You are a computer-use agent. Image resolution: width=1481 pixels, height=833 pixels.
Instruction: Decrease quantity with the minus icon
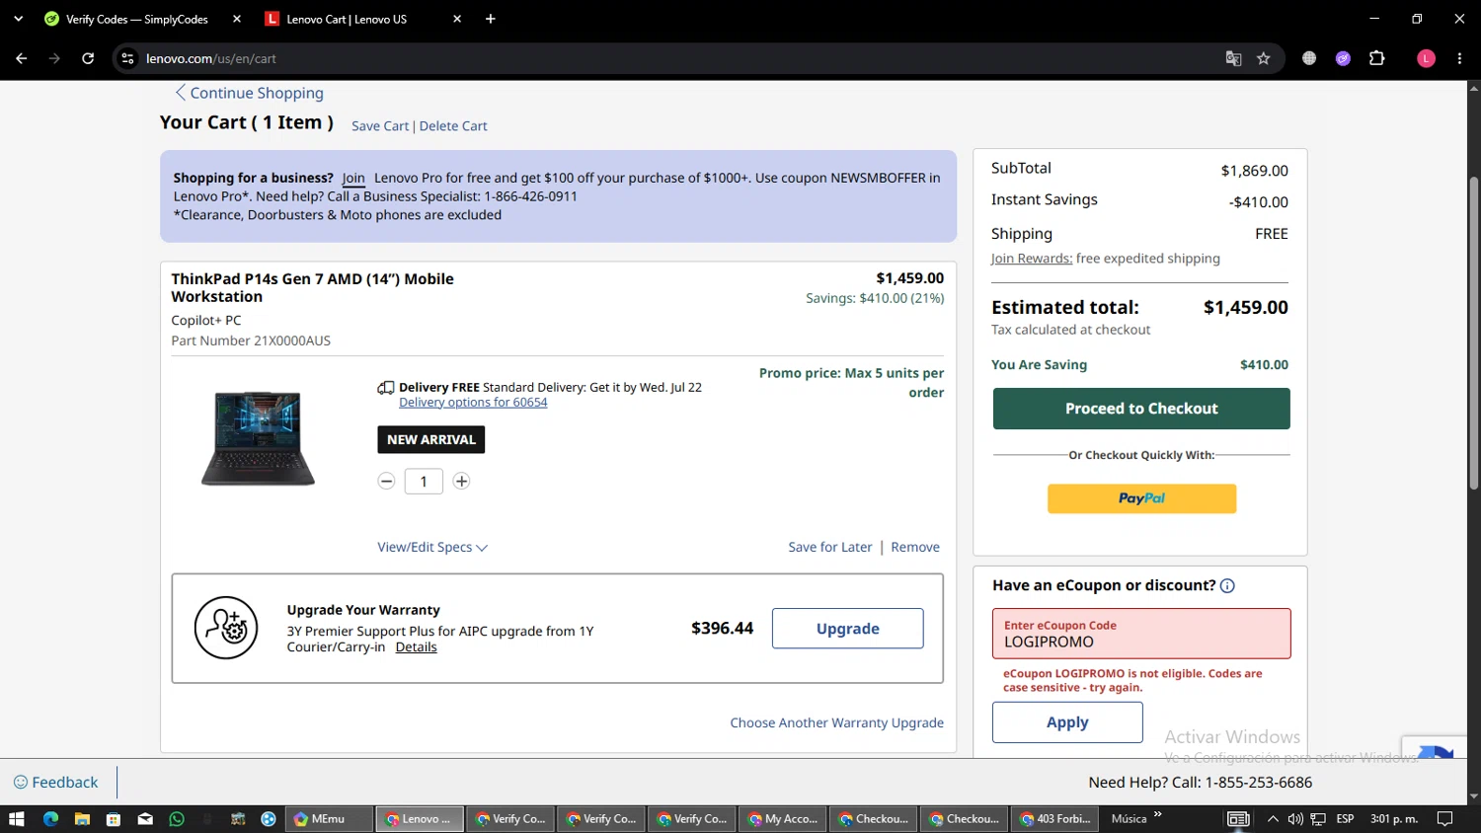point(386,482)
